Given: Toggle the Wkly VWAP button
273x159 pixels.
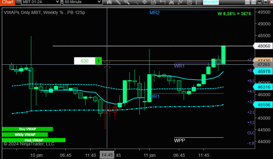Looking at the screenshot, I should tap(25, 135).
